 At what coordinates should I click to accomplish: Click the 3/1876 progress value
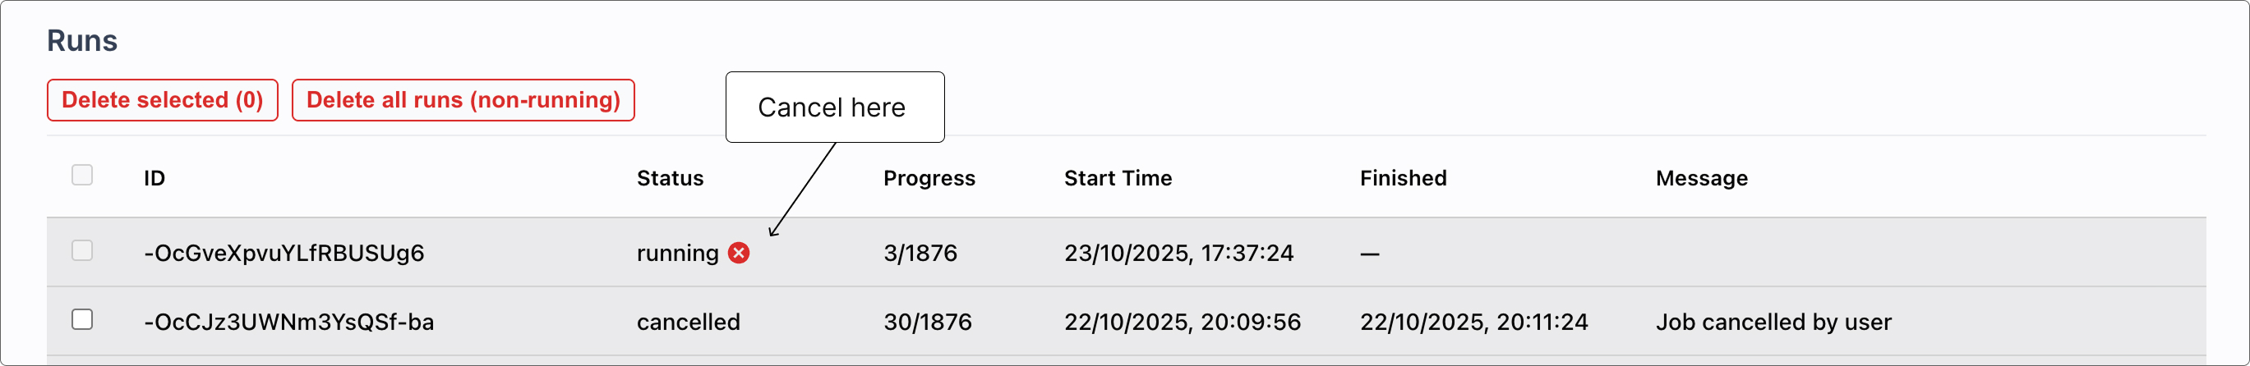coord(920,253)
